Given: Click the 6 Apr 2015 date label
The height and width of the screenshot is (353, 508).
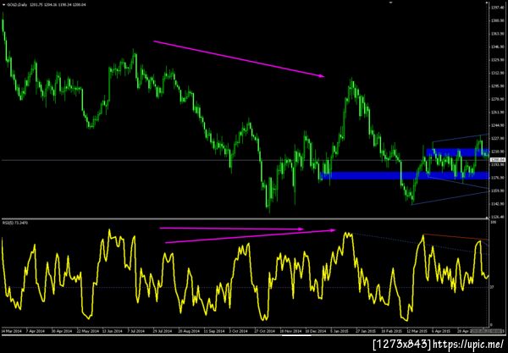Looking at the screenshot, I should tap(440, 331).
